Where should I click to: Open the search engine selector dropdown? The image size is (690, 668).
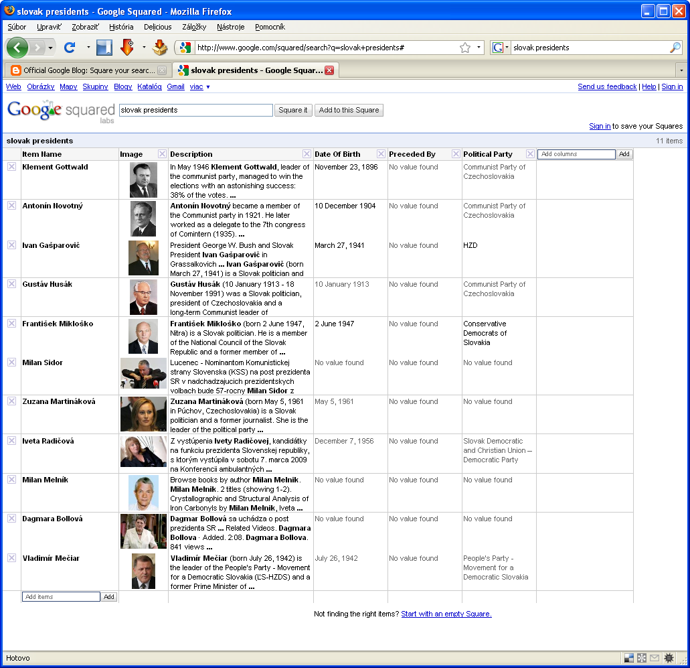click(501, 48)
